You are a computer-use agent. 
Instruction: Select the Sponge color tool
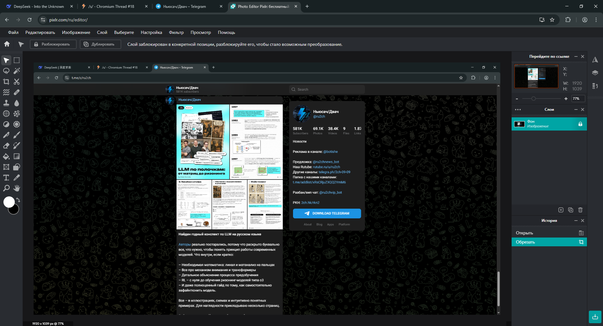pyautogui.click(x=6, y=114)
